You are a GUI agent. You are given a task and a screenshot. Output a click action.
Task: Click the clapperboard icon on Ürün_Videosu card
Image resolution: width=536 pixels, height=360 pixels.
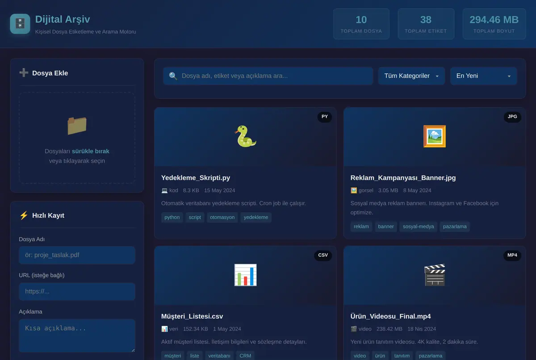tap(434, 275)
